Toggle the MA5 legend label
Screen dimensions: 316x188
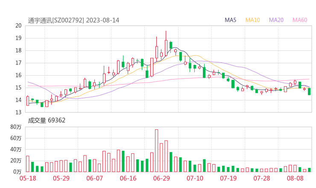231,20
